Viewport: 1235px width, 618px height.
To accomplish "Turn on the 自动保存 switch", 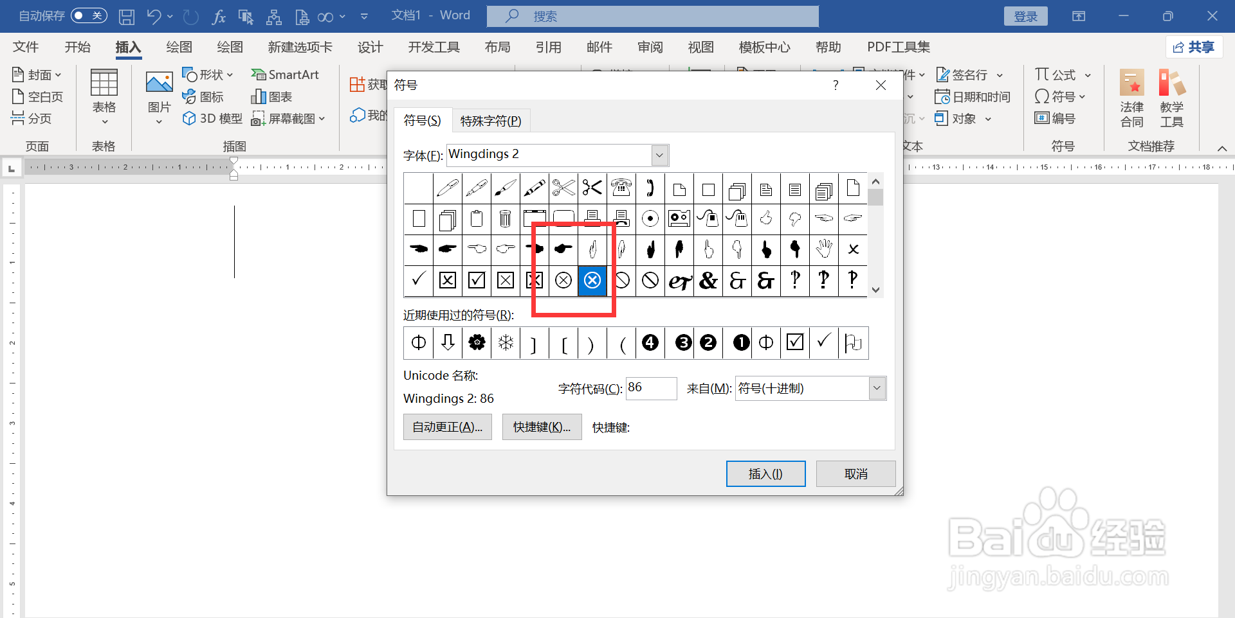I will tap(89, 15).
